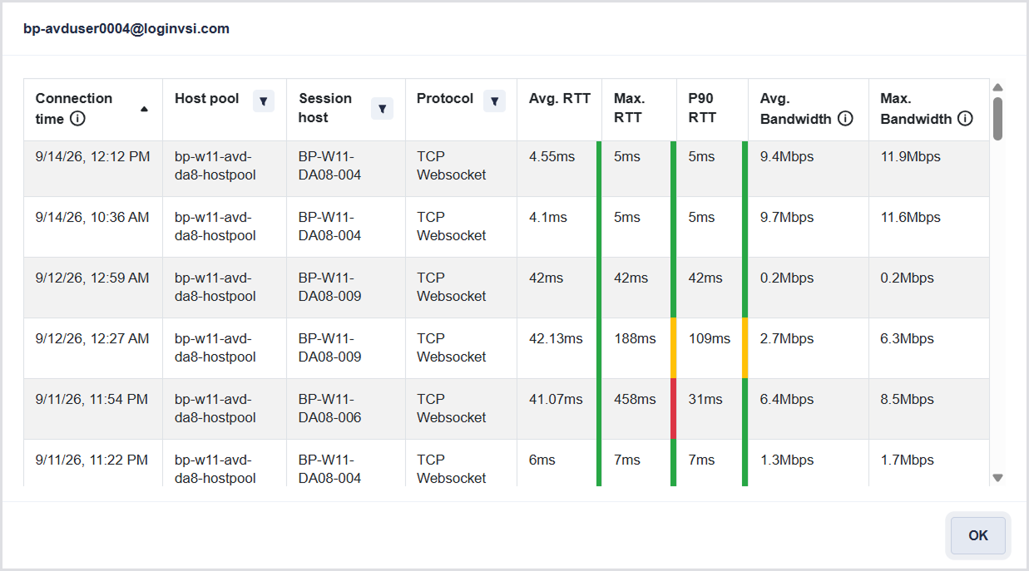Click the 11.6Mbps max bandwidth value
This screenshot has height=571, width=1029.
(x=911, y=218)
